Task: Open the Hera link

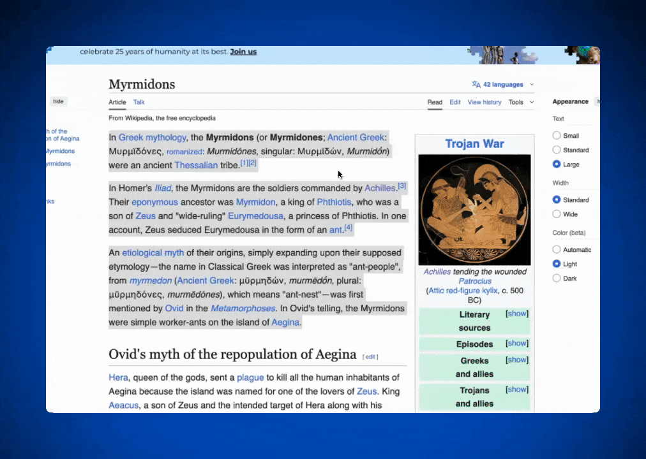Action: pos(118,377)
